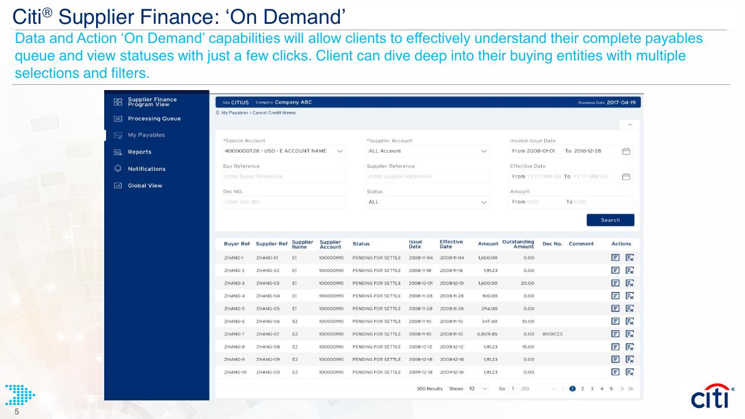Collapse the search filter panel chevron
The height and width of the screenshot is (419, 745).
point(630,126)
